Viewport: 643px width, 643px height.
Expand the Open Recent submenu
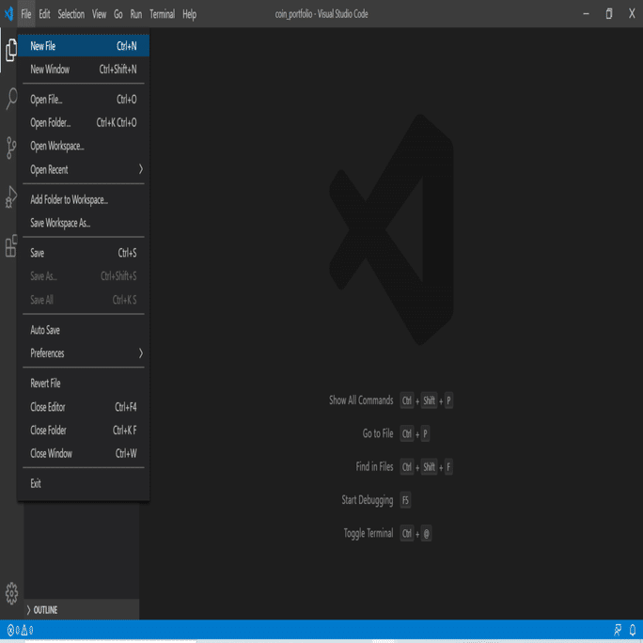tap(84, 169)
